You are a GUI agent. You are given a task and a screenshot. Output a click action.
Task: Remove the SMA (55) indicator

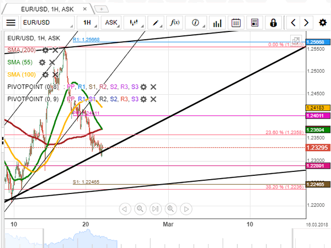pyautogui.click(x=52, y=62)
